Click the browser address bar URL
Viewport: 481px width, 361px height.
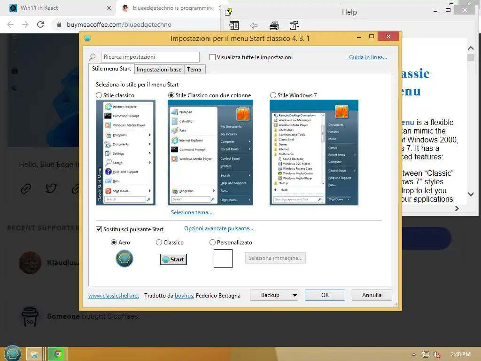(x=119, y=24)
